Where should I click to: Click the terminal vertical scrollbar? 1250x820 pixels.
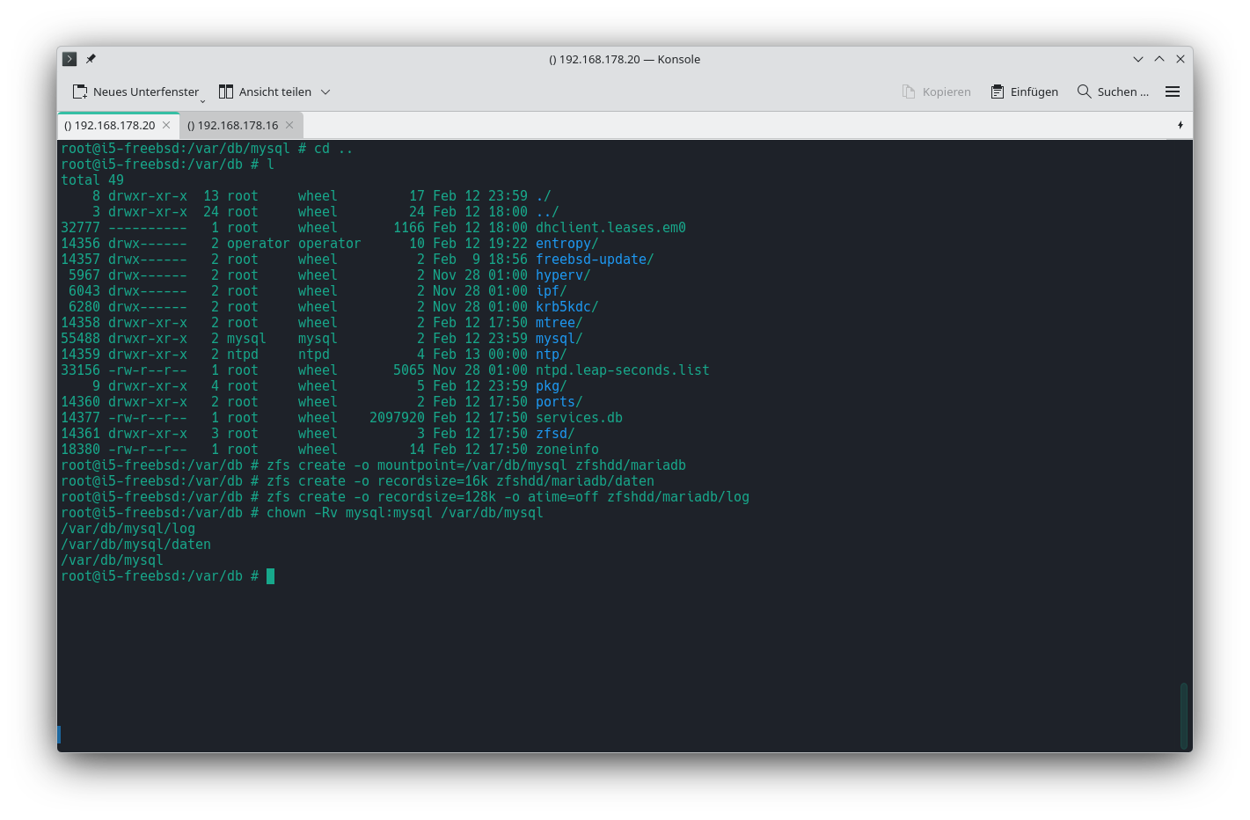click(1183, 714)
